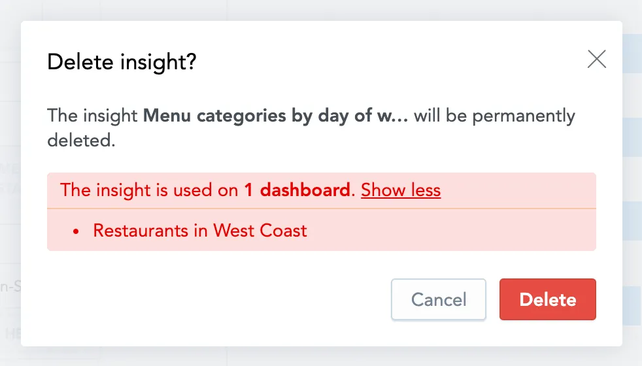Click the "Delete insight?" dialog title
The width and height of the screenshot is (642, 366).
[122, 63]
